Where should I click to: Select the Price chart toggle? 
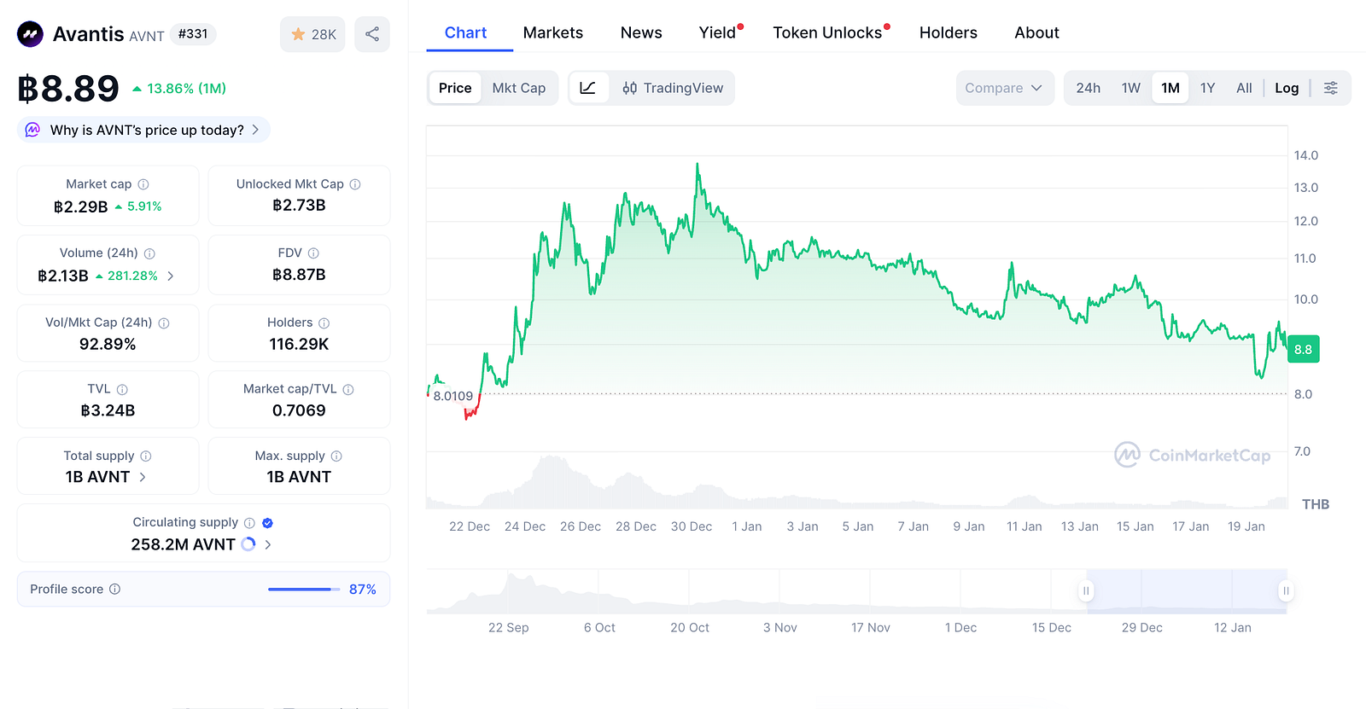pos(455,88)
